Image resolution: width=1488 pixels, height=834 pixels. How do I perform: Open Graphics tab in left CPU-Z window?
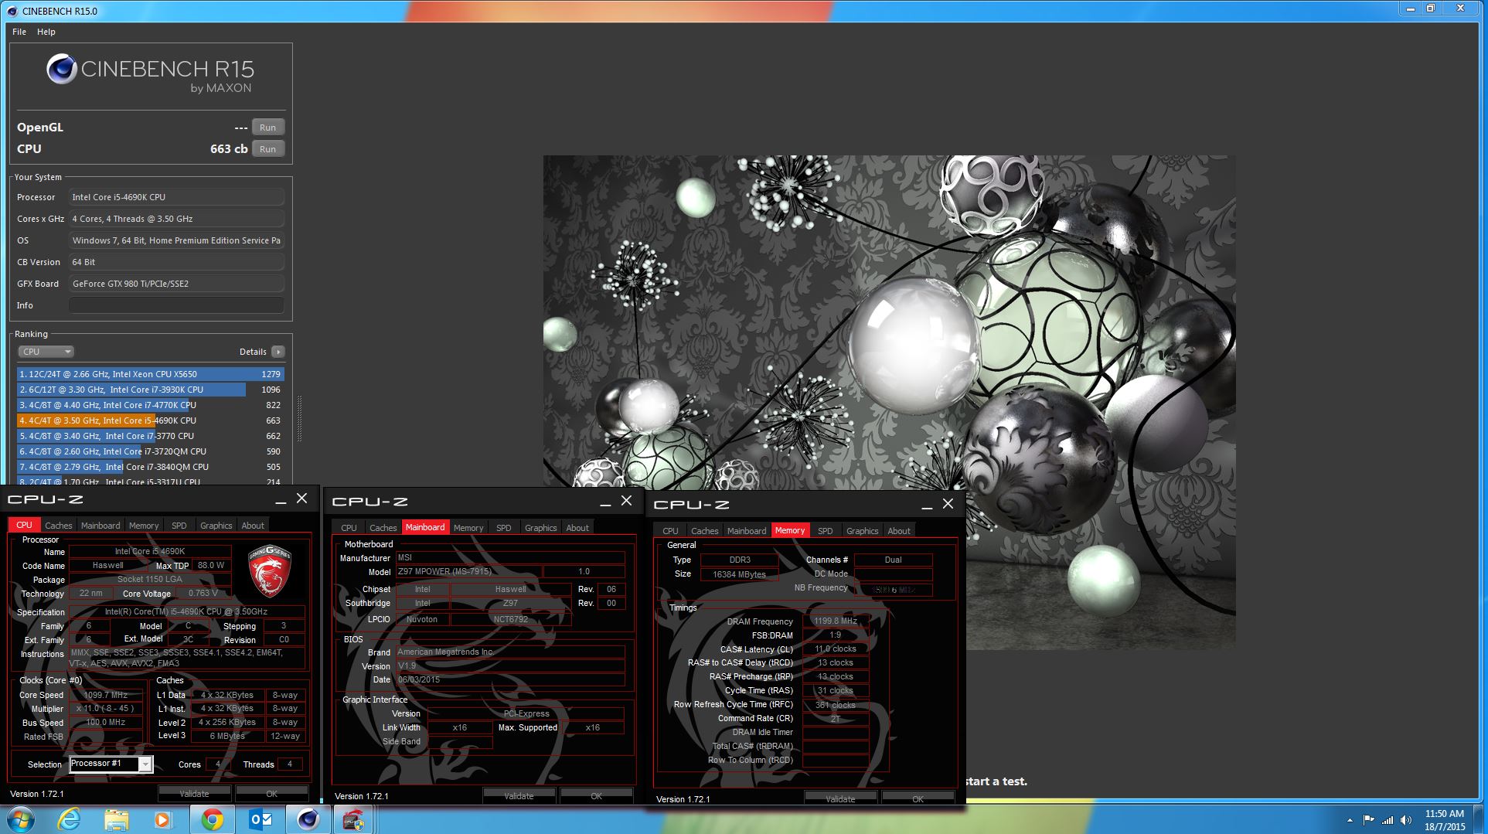(x=216, y=526)
